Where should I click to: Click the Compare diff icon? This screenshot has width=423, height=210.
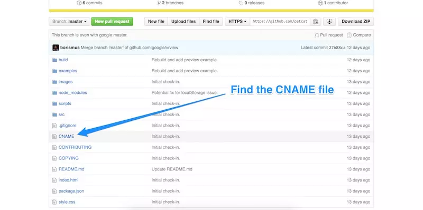tap(350, 35)
